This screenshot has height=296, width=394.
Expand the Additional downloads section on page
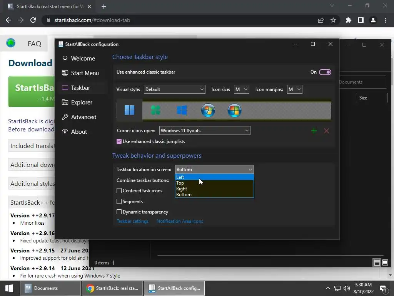click(32, 165)
